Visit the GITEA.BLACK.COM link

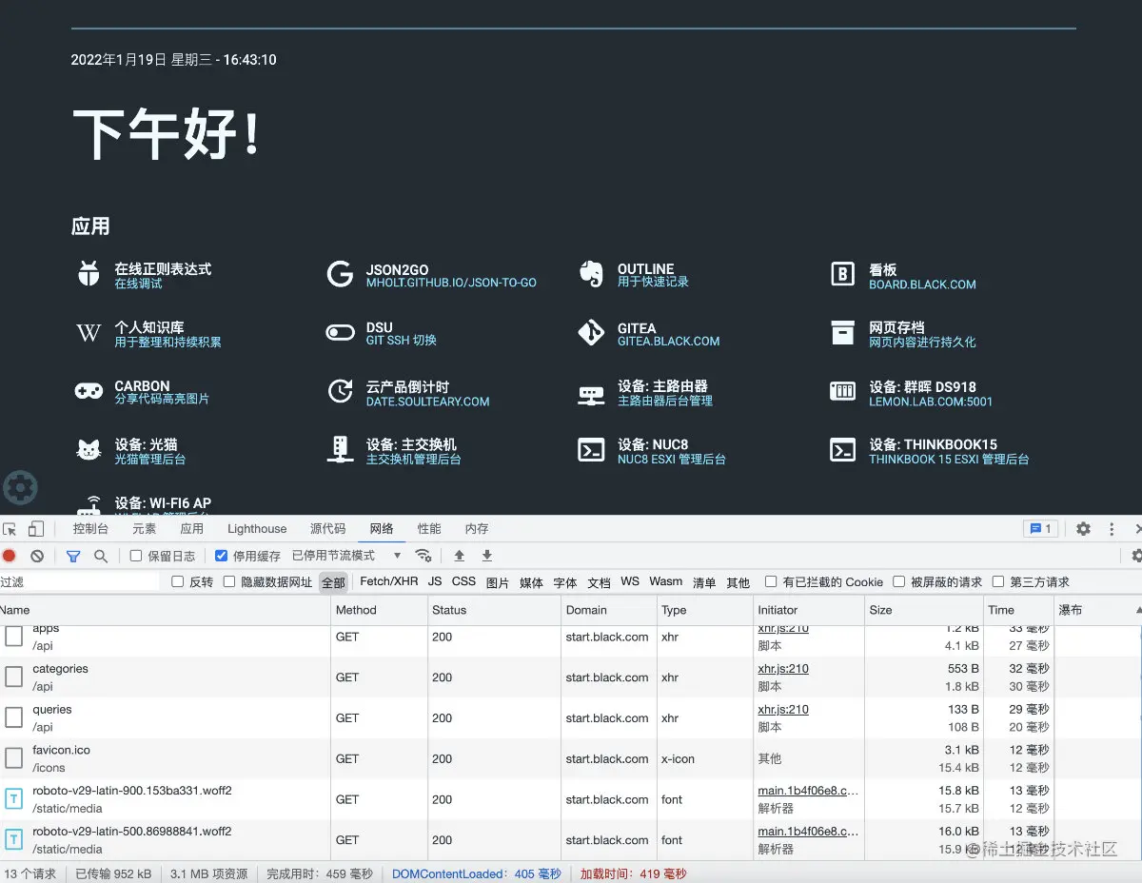tap(668, 342)
